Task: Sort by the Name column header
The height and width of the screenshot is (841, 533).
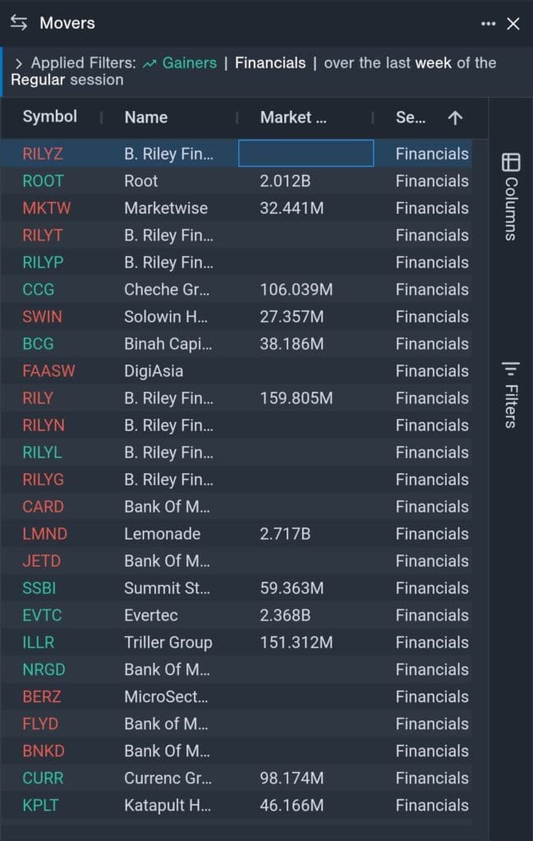Action: coord(145,117)
